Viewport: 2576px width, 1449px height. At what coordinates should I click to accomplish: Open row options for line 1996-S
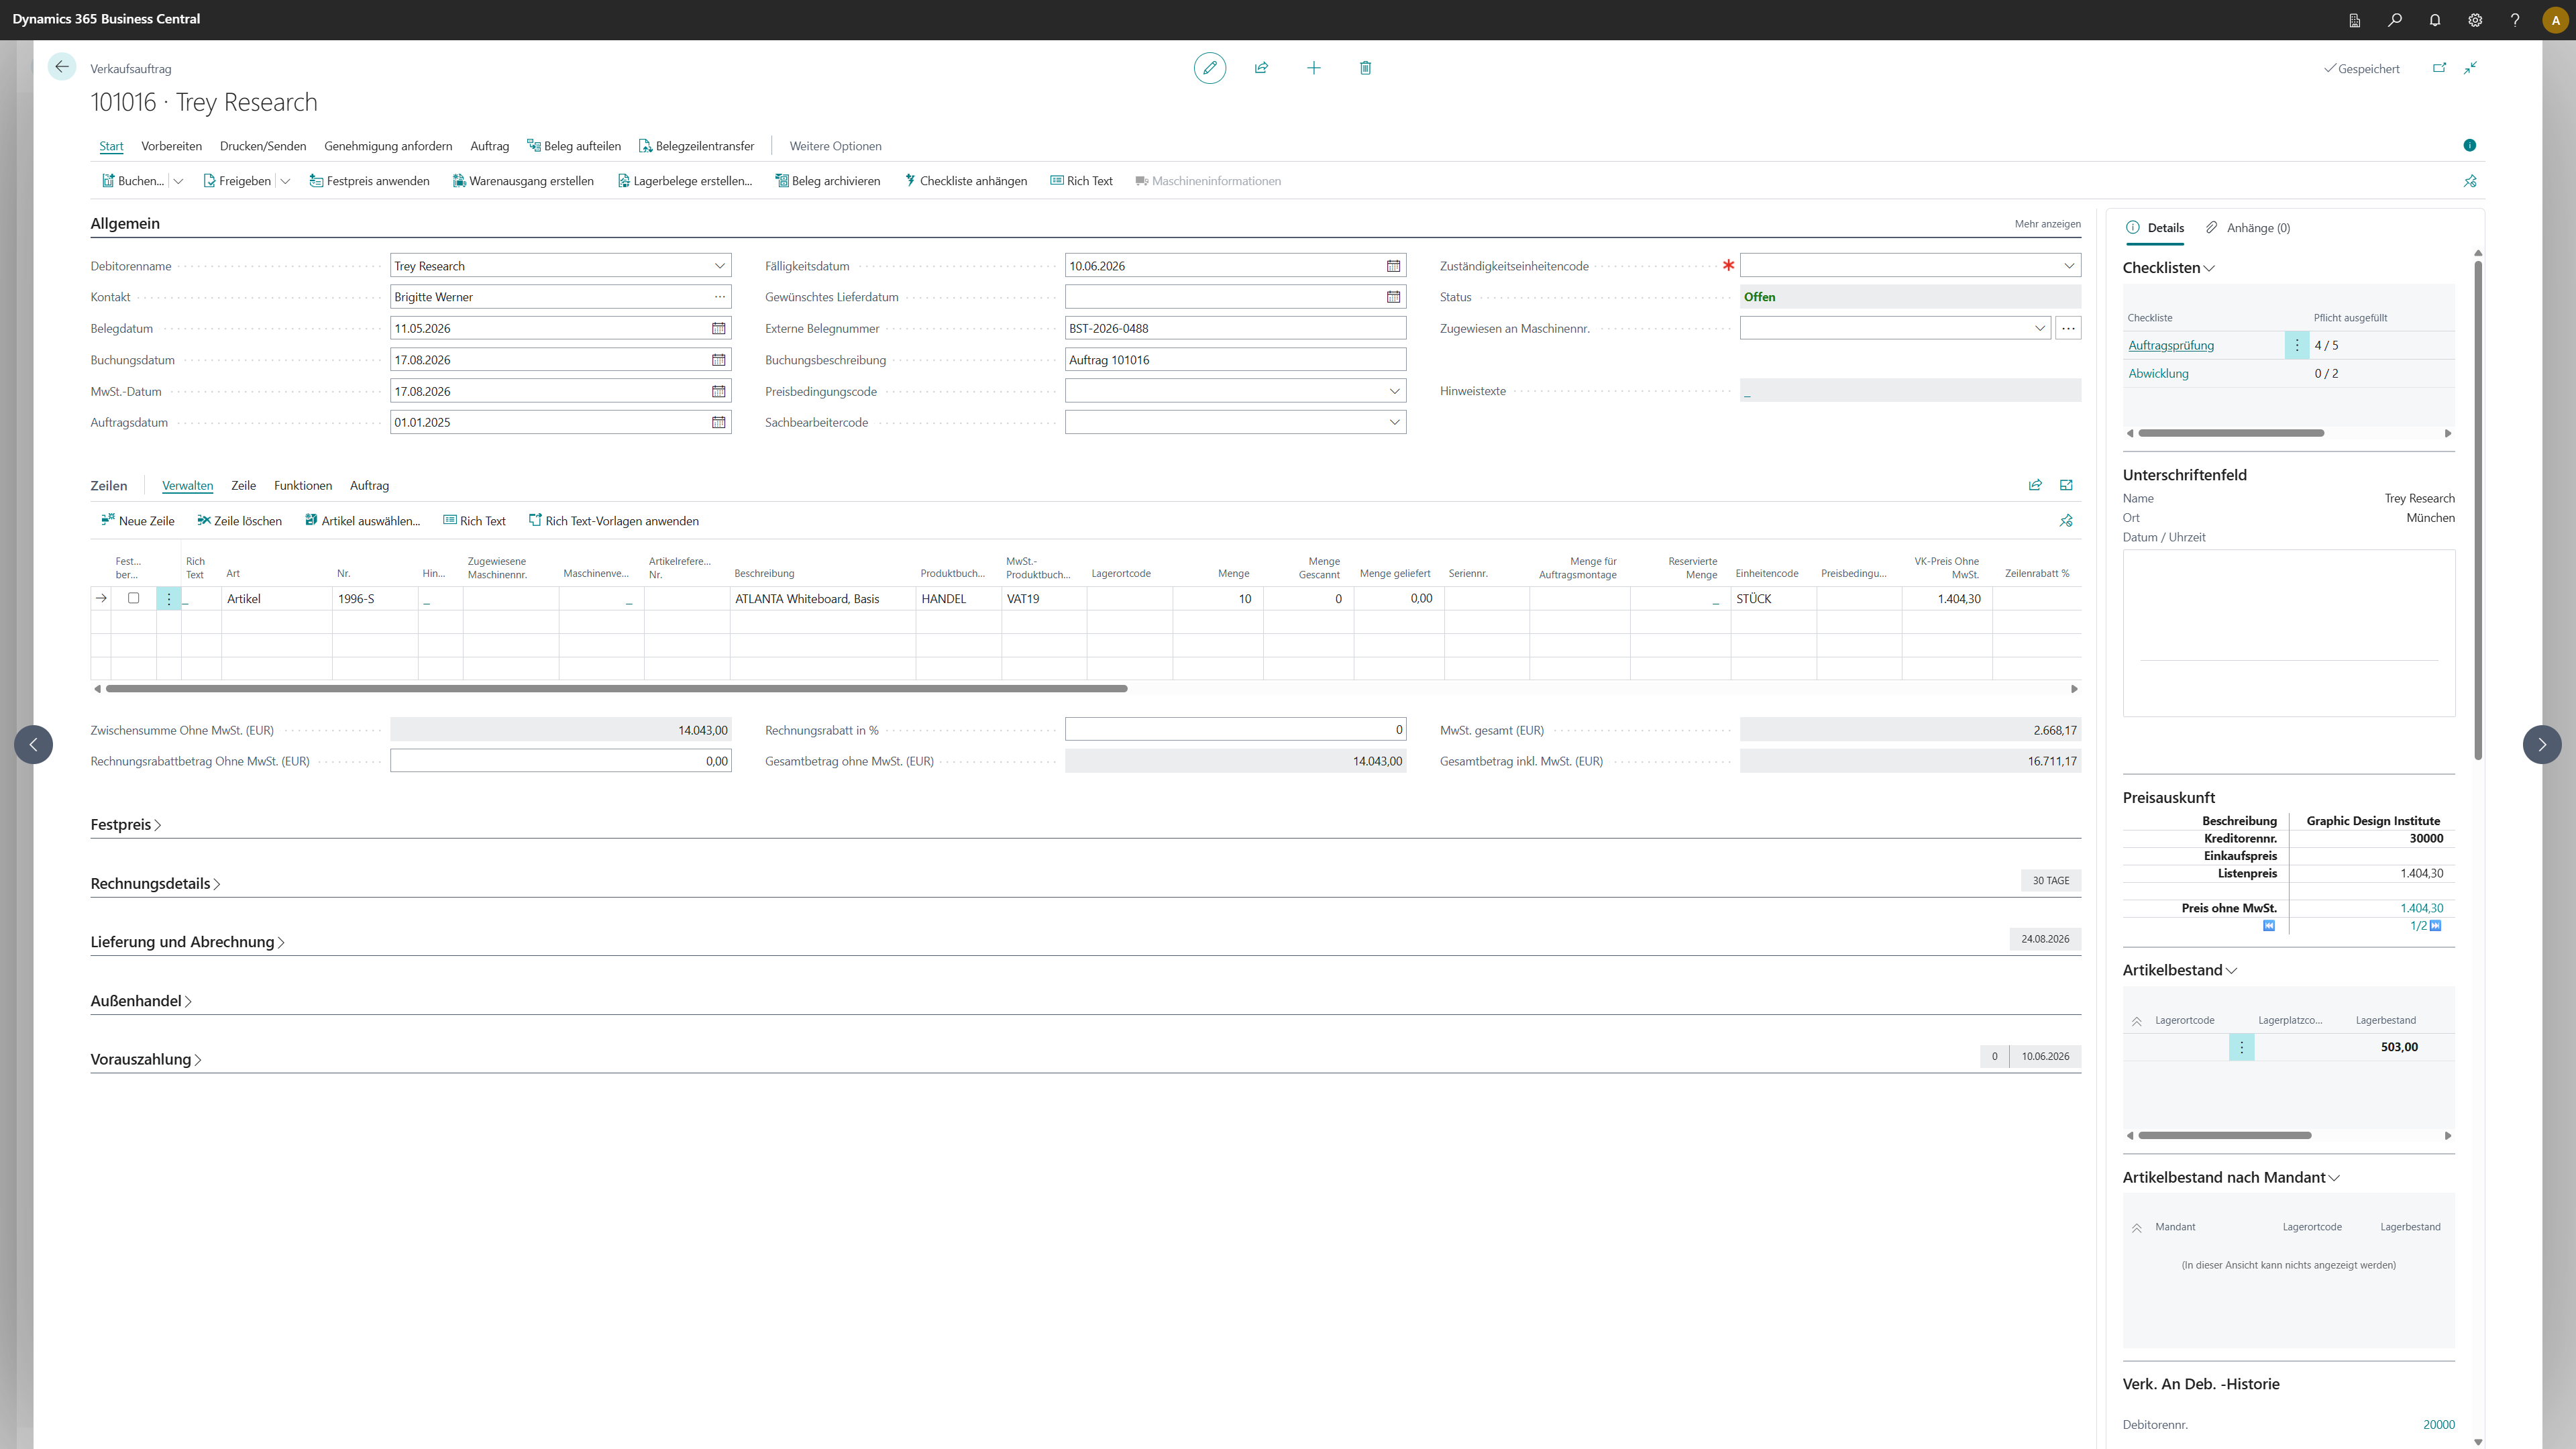coord(169,598)
